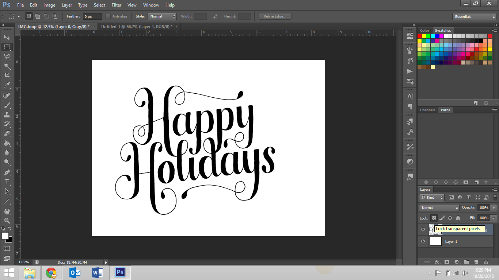Select the Move tool
The image size is (499, 280).
7,37
